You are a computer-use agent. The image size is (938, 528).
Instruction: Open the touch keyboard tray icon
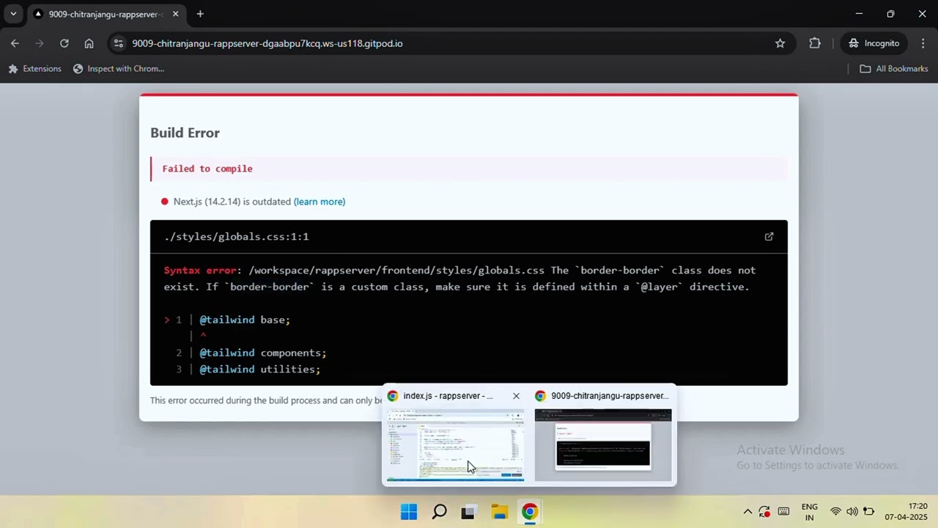783,512
